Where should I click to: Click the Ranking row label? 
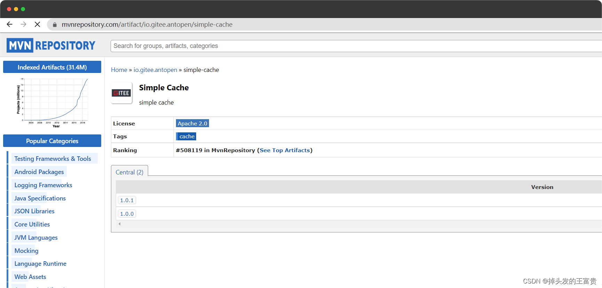pos(125,150)
